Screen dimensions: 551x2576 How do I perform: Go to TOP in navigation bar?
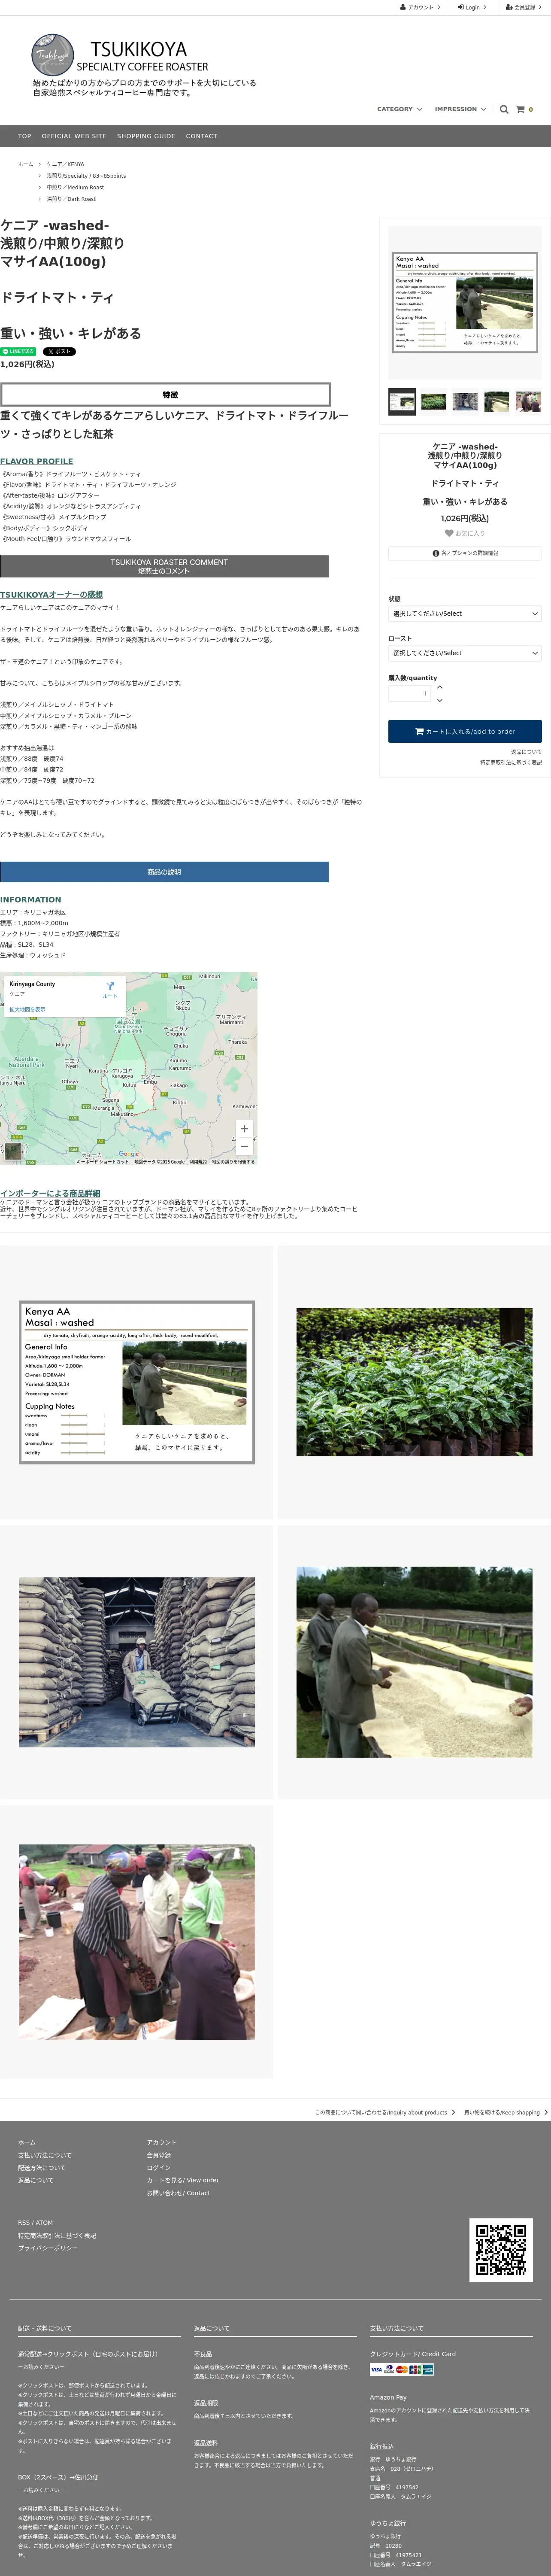[x=24, y=136]
